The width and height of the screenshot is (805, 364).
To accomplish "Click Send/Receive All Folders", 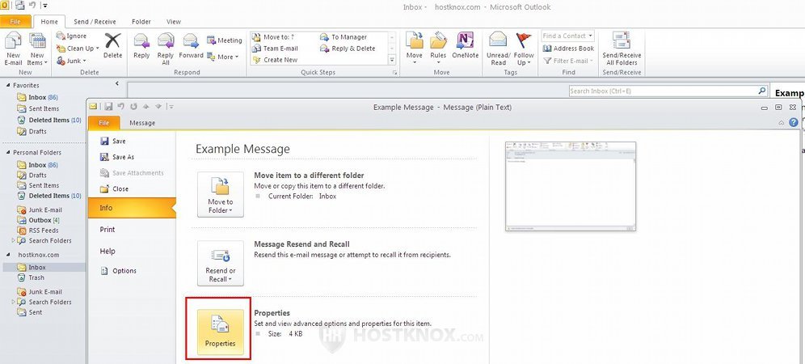I will tap(622, 49).
